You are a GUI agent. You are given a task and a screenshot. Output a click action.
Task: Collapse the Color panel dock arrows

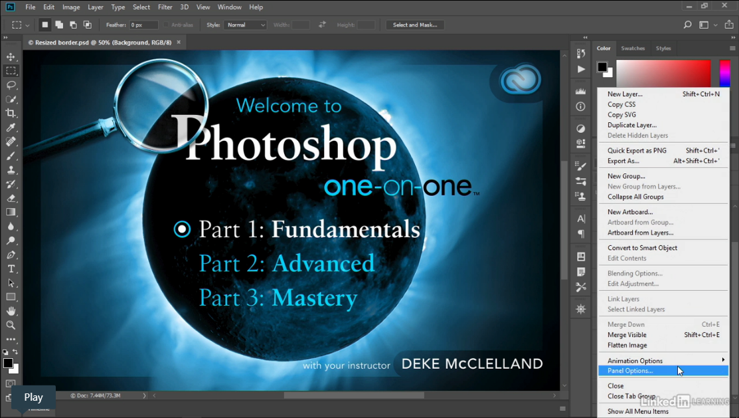[733, 37]
